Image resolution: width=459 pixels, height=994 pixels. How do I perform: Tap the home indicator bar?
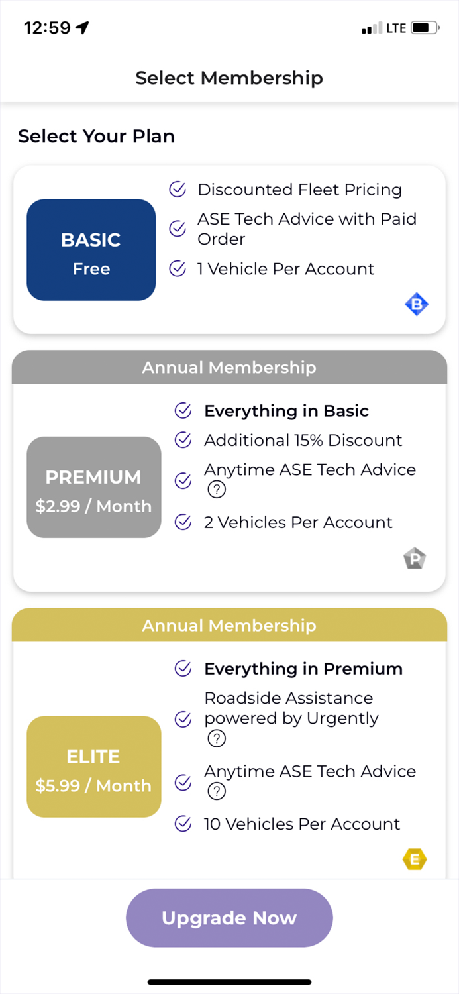(229, 982)
